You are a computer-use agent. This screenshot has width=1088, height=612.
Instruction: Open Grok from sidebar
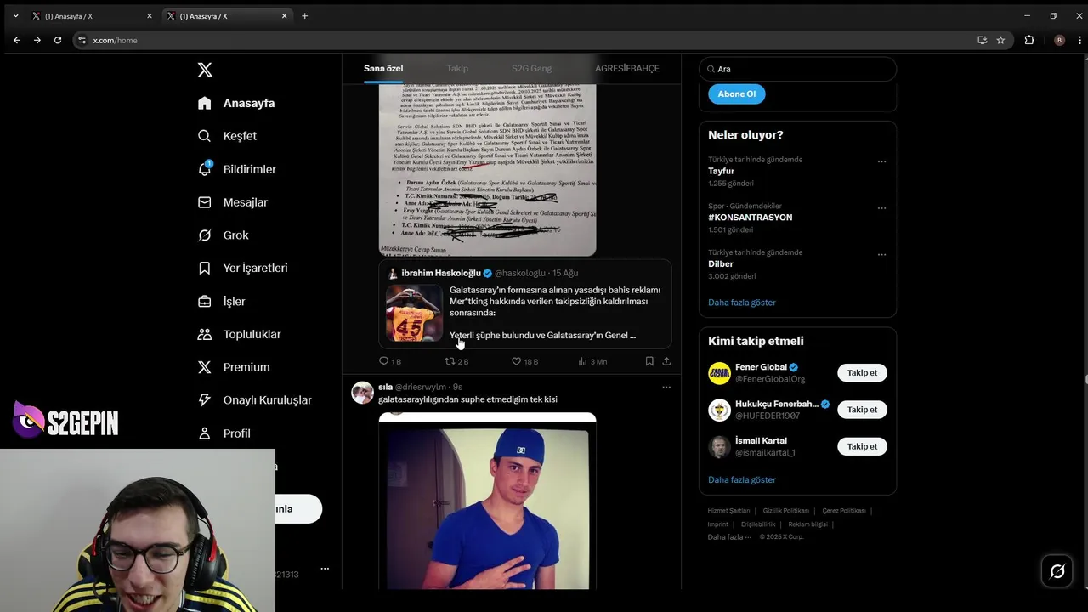[x=223, y=235]
